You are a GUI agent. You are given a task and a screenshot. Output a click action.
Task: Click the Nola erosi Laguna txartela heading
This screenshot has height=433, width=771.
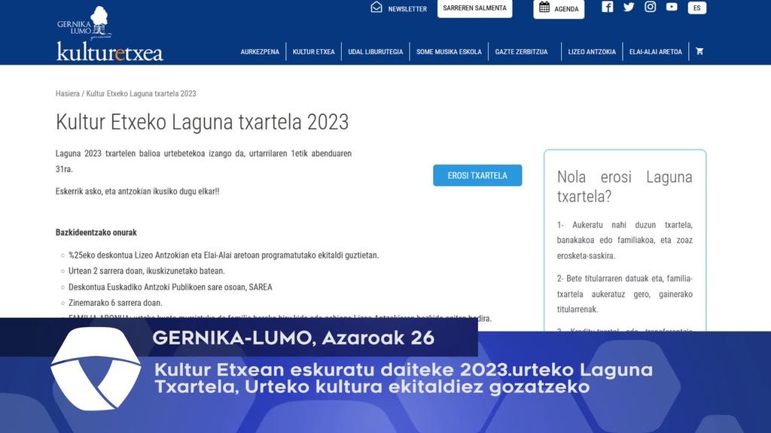point(624,186)
